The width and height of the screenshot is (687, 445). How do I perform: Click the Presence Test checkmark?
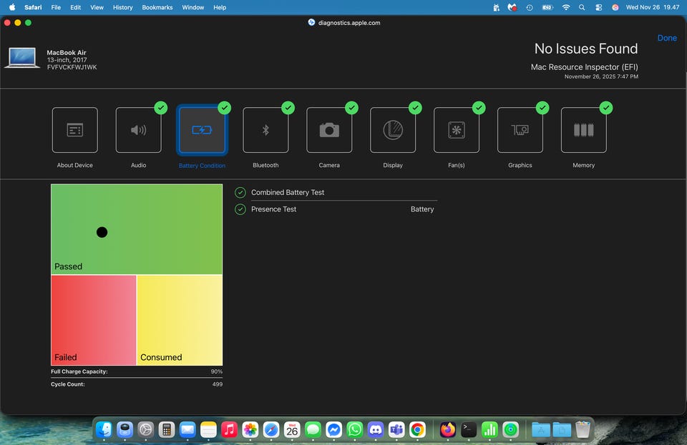tap(240, 209)
